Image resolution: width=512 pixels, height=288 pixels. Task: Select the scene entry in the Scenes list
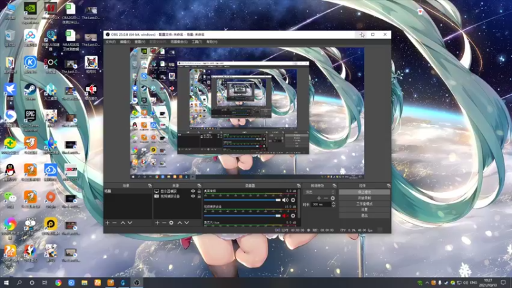tap(128, 191)
